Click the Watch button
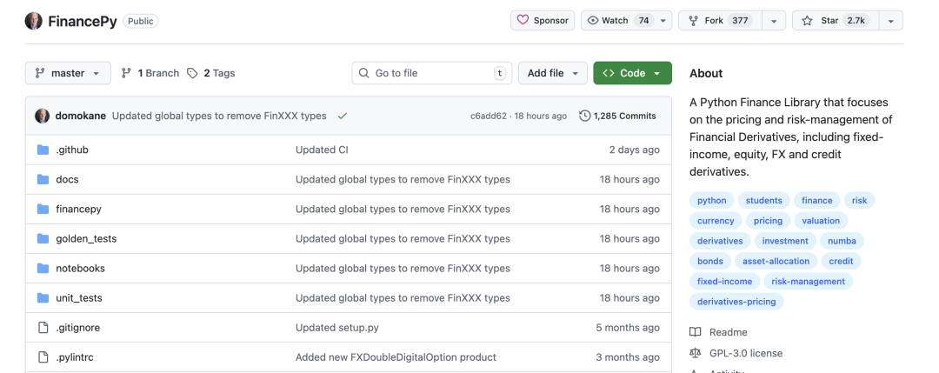939x373 pixels. 619,20
